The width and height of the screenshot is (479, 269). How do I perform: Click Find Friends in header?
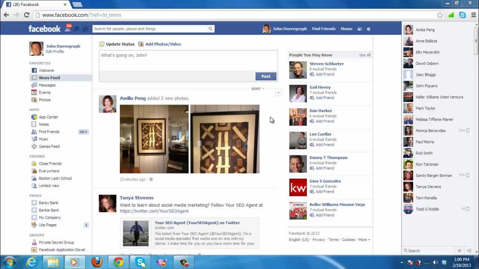coord(324,29)
